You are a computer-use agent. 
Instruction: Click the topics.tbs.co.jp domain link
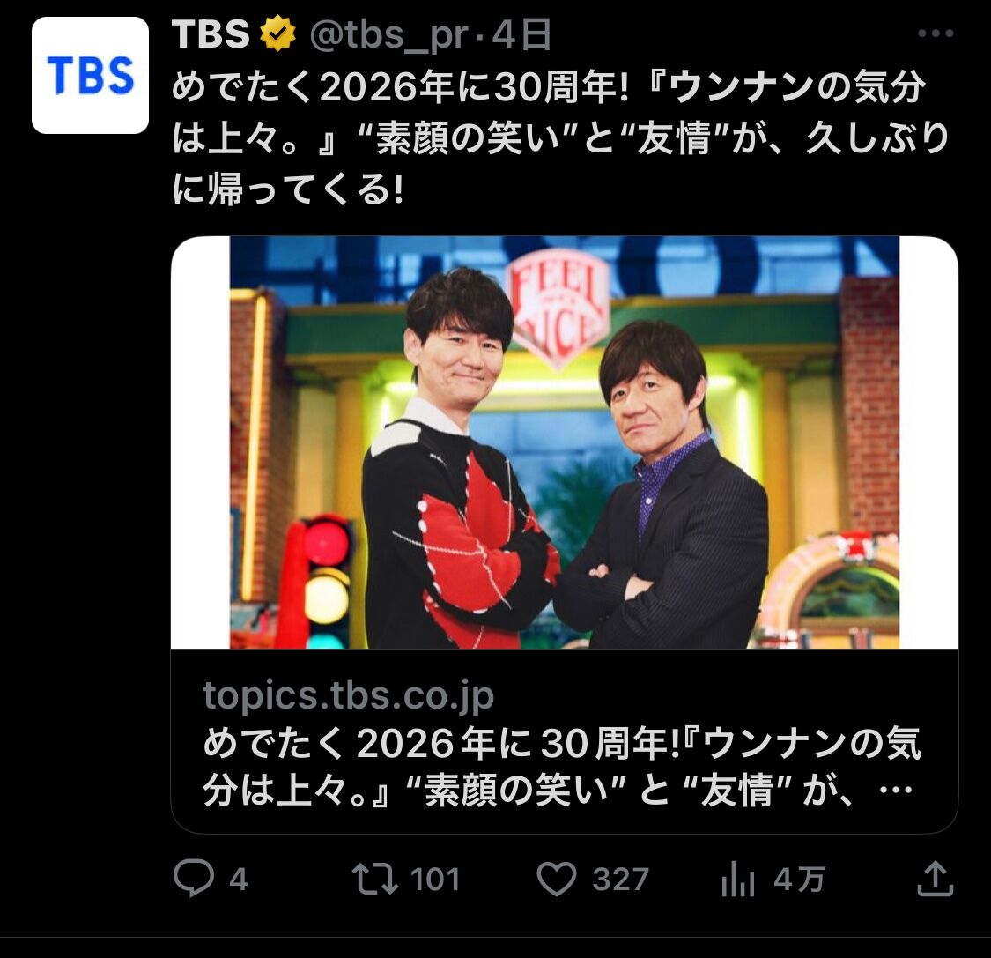point(348,695)
